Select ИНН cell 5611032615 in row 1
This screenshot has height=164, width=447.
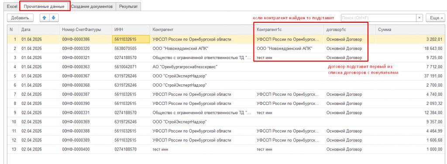point(131,39)
